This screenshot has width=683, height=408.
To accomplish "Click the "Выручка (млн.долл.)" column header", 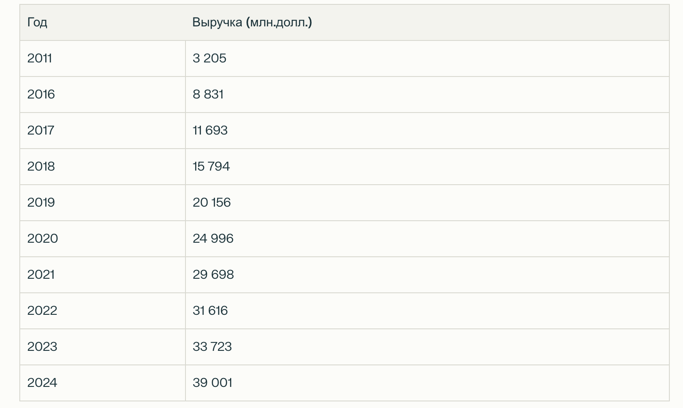I will 252,22.
